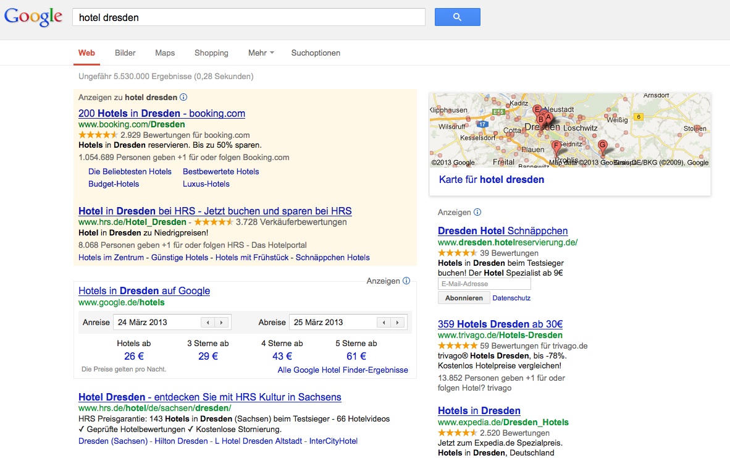Screen dimensions: 730x458
Task: Click next-day arrow for Abreise date
Action: [397, 323]
